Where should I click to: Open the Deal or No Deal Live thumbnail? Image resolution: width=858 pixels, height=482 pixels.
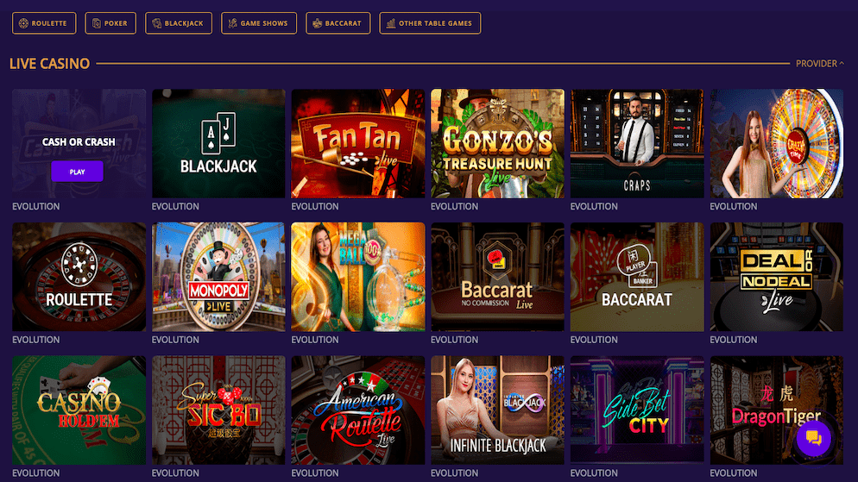pos(777,277)
